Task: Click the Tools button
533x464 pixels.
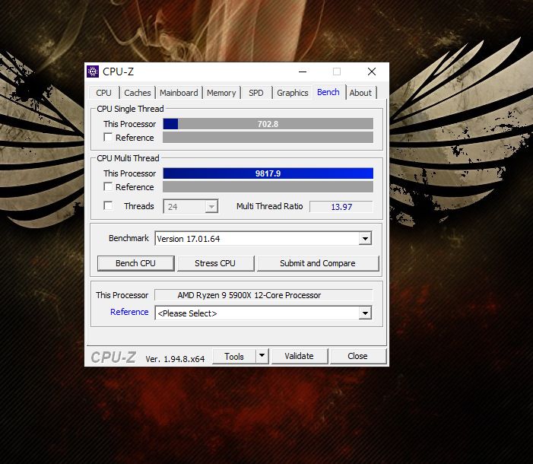Action: point(234,356)
